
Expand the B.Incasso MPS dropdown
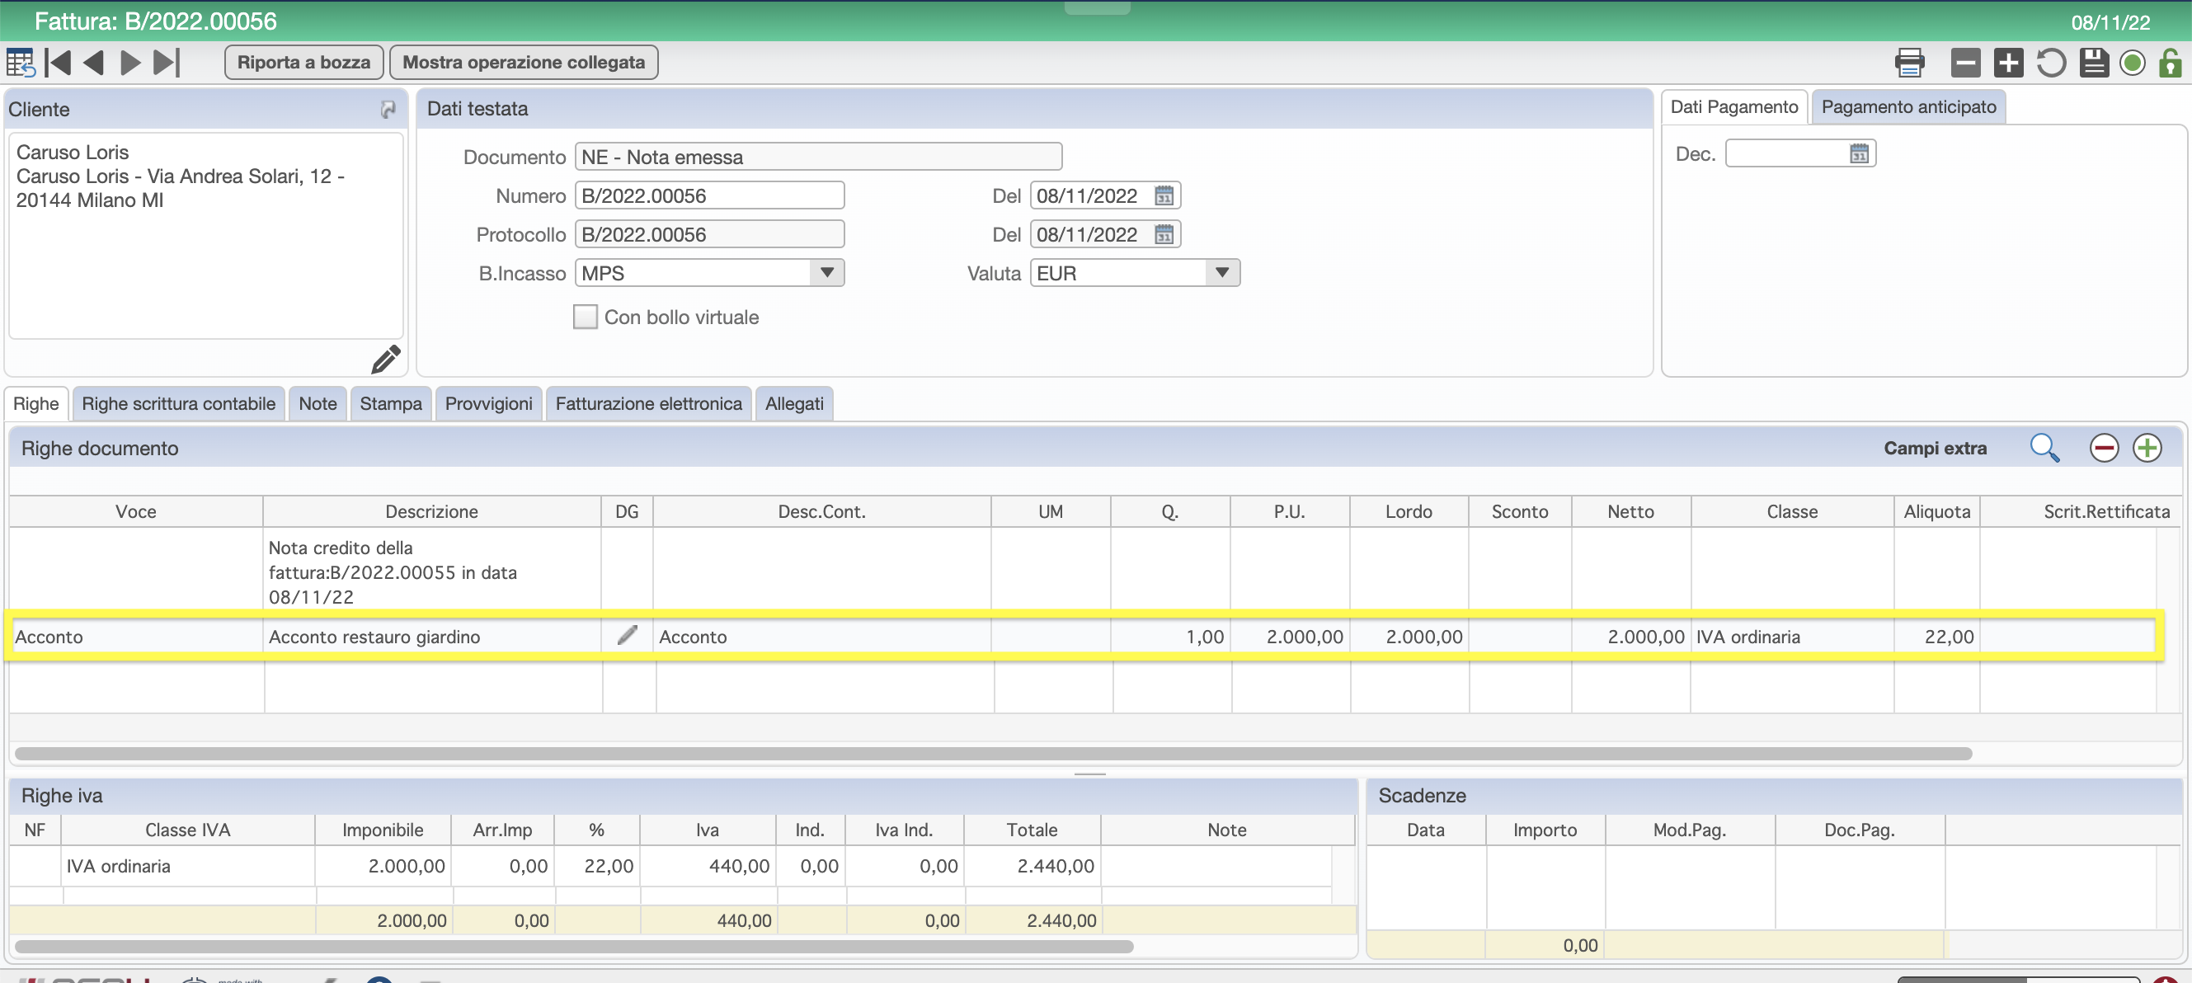pos(826,272)
